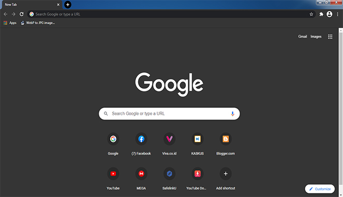
Task: Click the Google icon in address bar
Action: pos(32,14)
